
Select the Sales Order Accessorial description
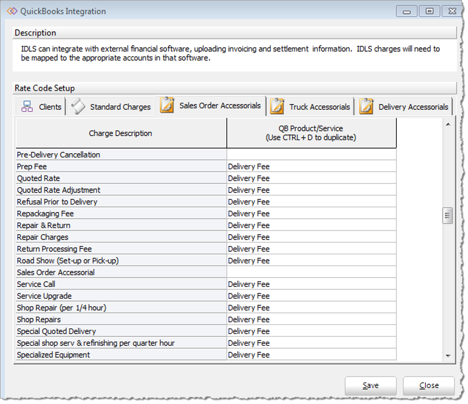coord(121,272)
